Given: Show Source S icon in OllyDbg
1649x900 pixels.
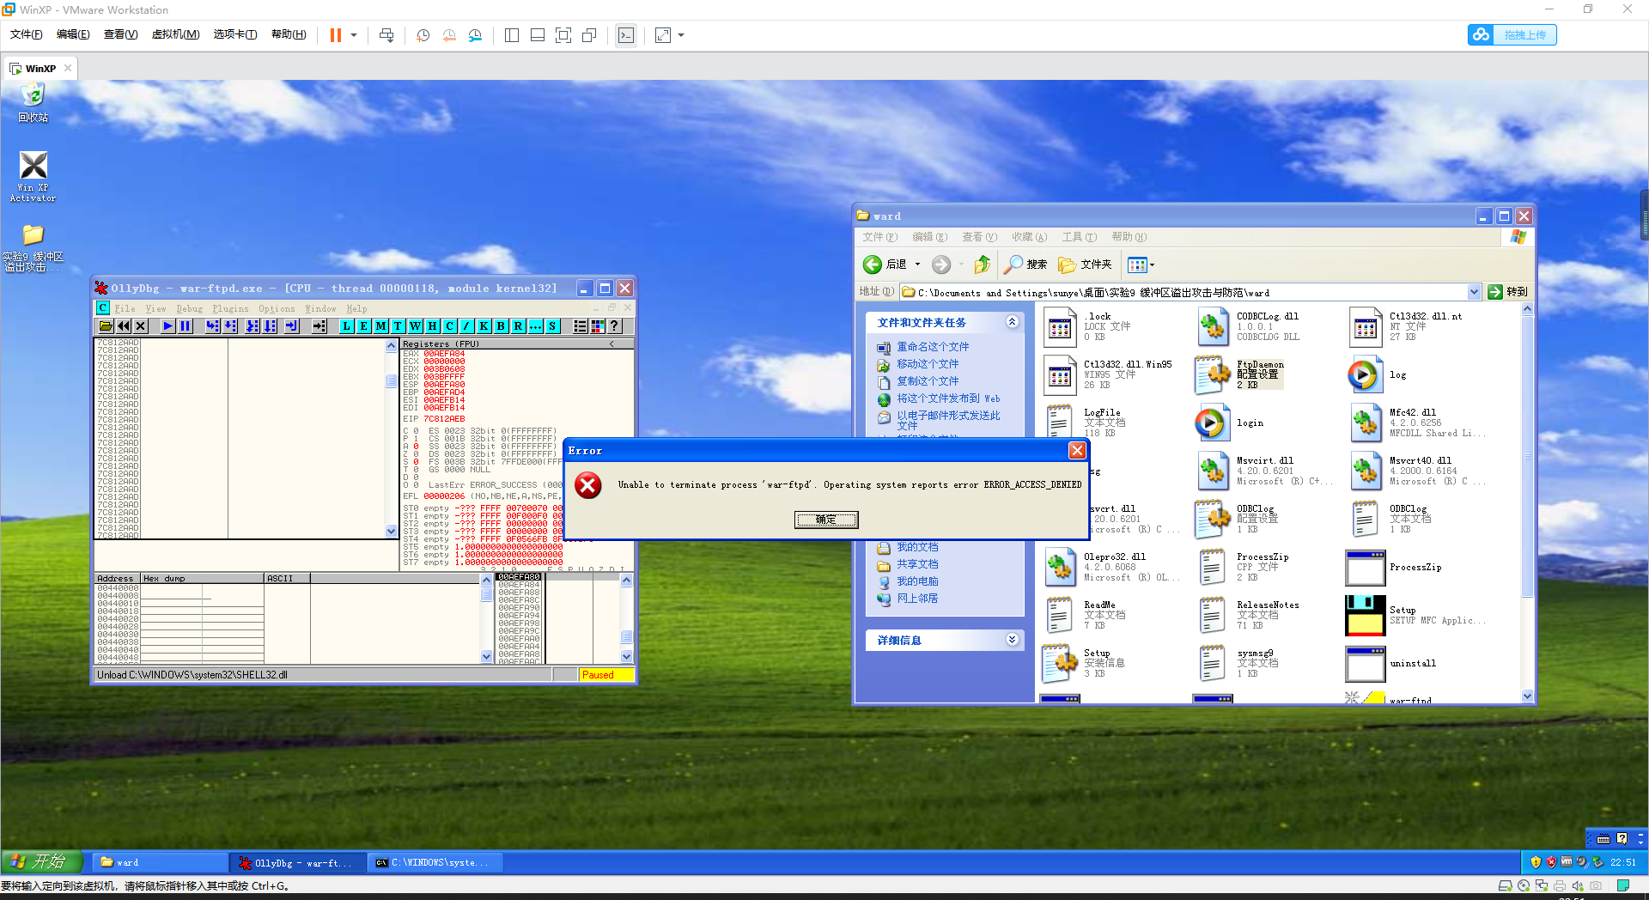Looking at the screenshot, I should coord(552,326).
